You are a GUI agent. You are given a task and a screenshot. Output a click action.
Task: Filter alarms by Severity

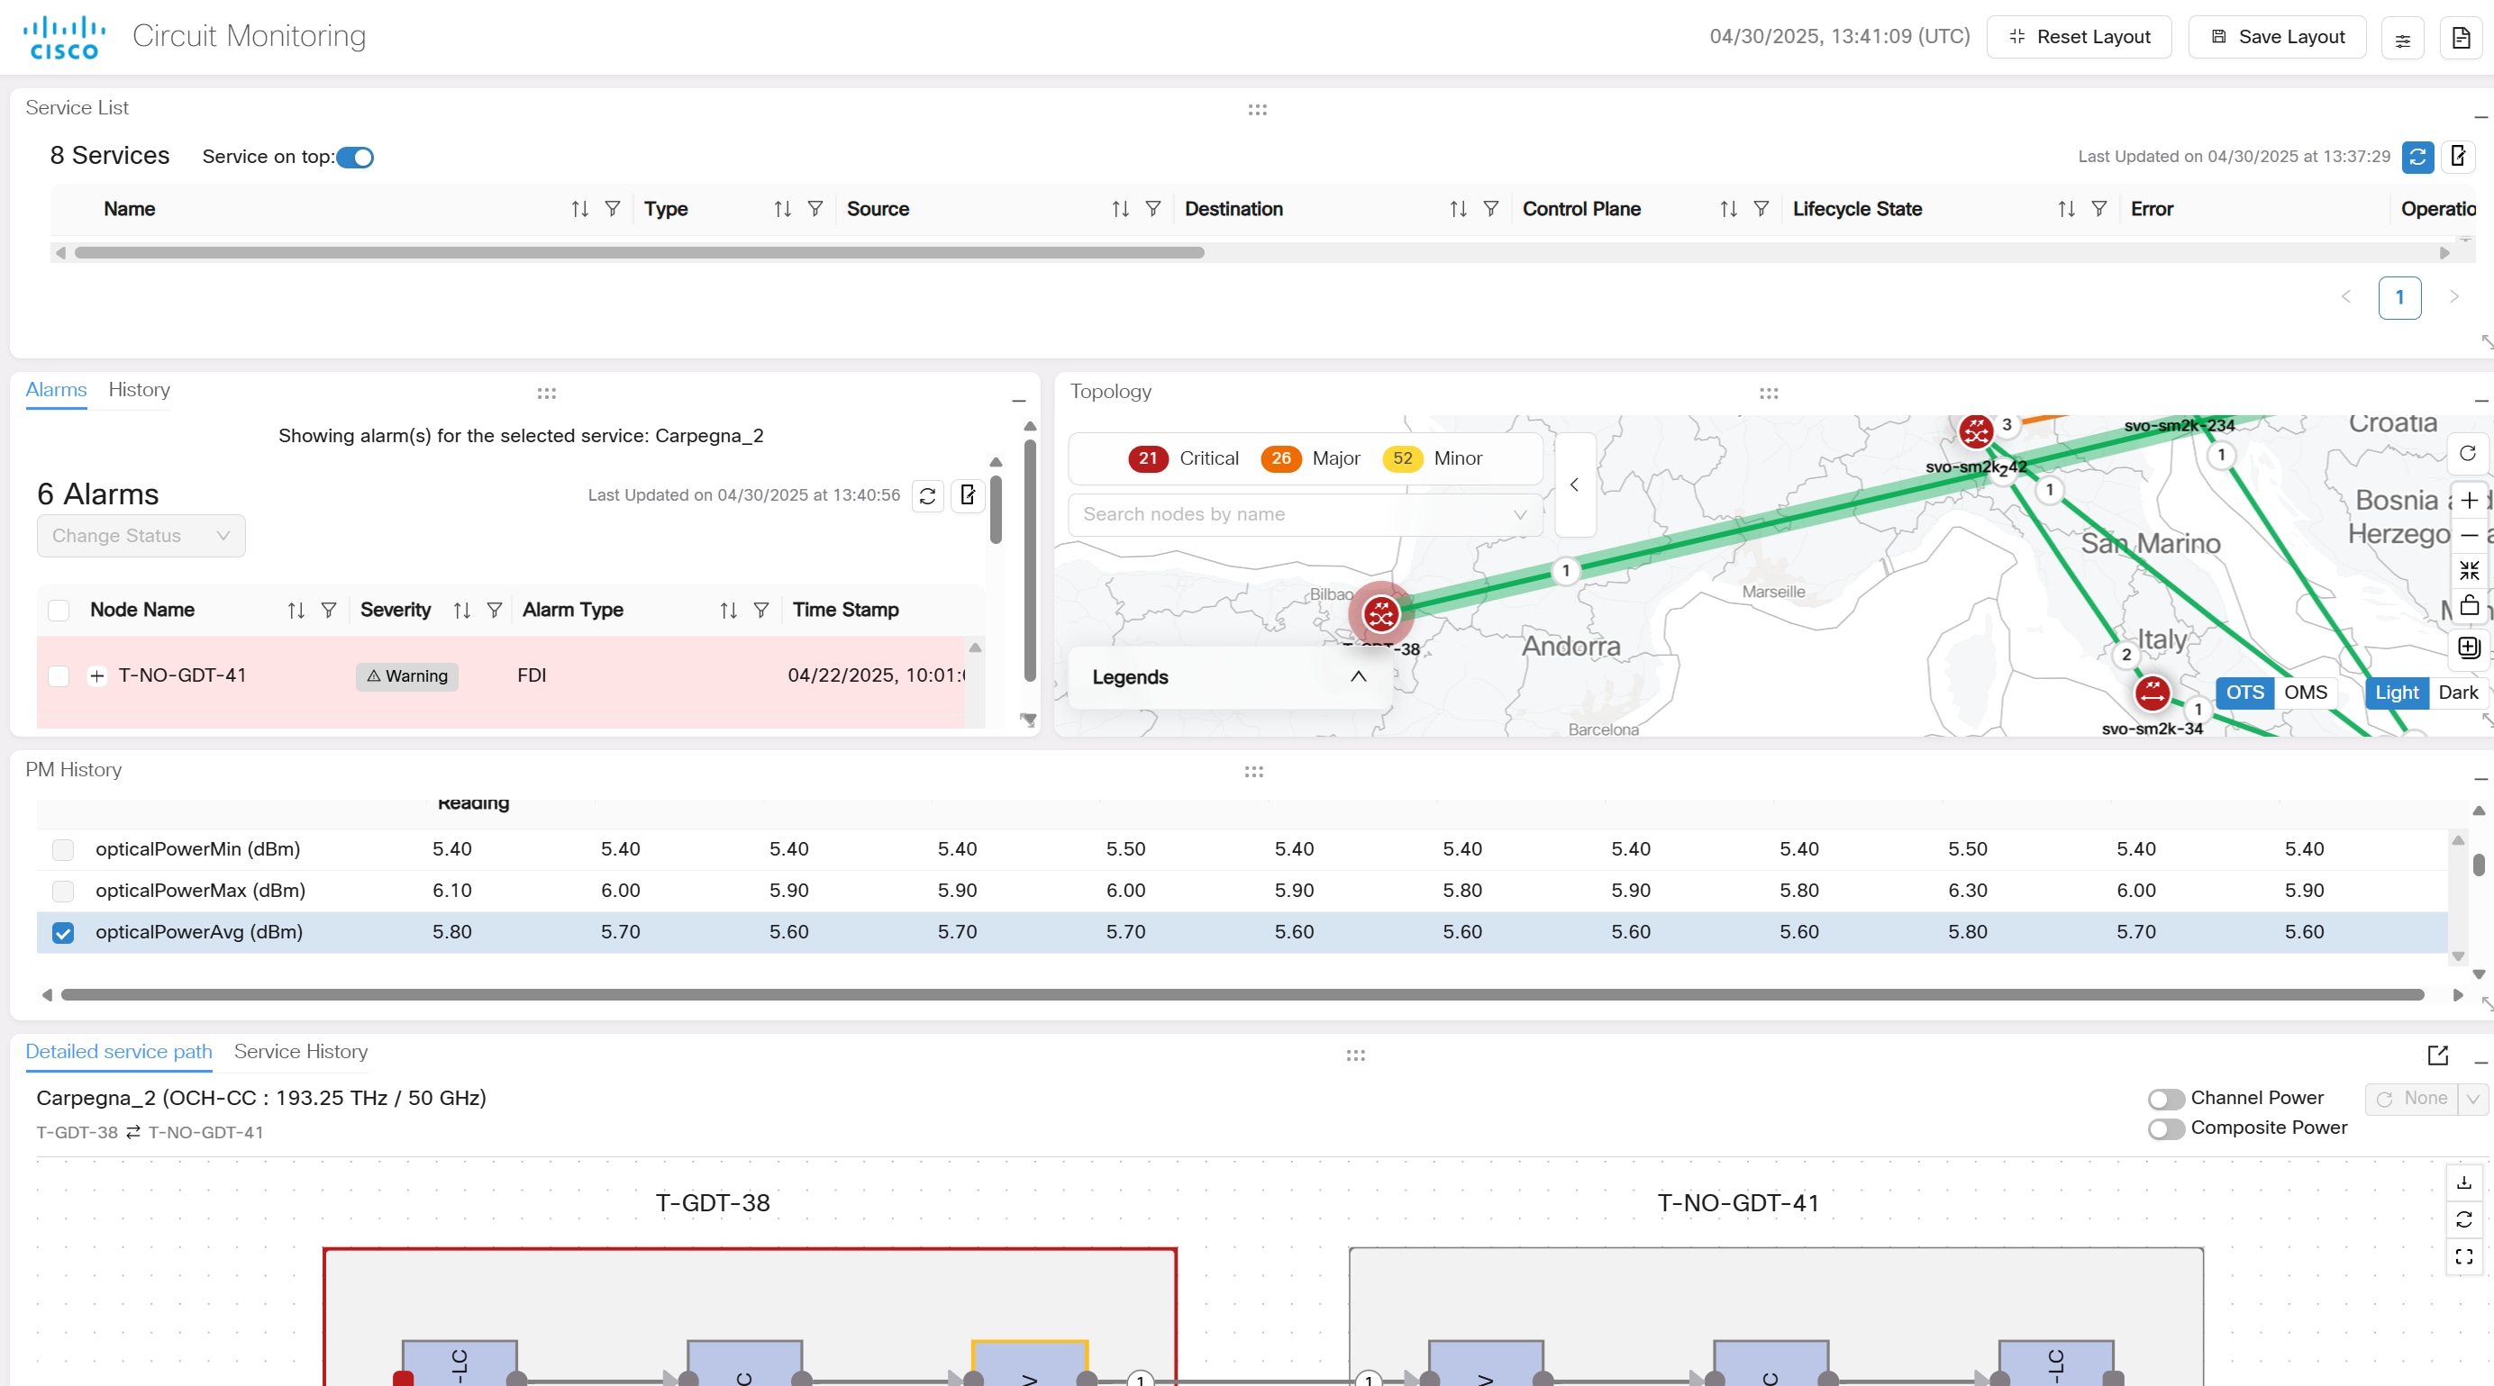(x=495, y=611)
